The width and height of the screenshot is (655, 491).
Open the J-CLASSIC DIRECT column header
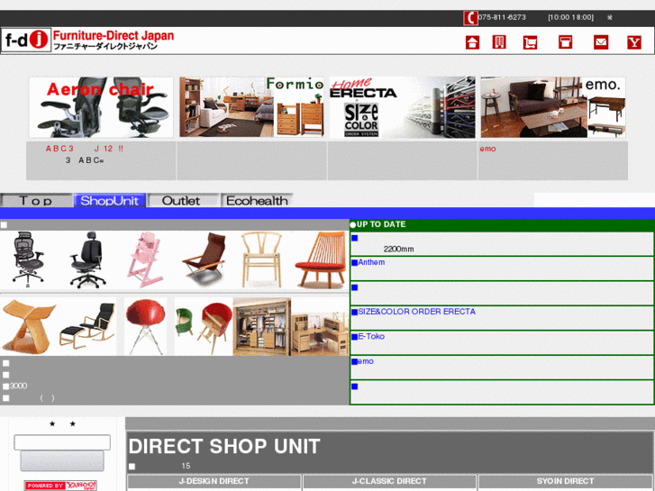point(389,481)
